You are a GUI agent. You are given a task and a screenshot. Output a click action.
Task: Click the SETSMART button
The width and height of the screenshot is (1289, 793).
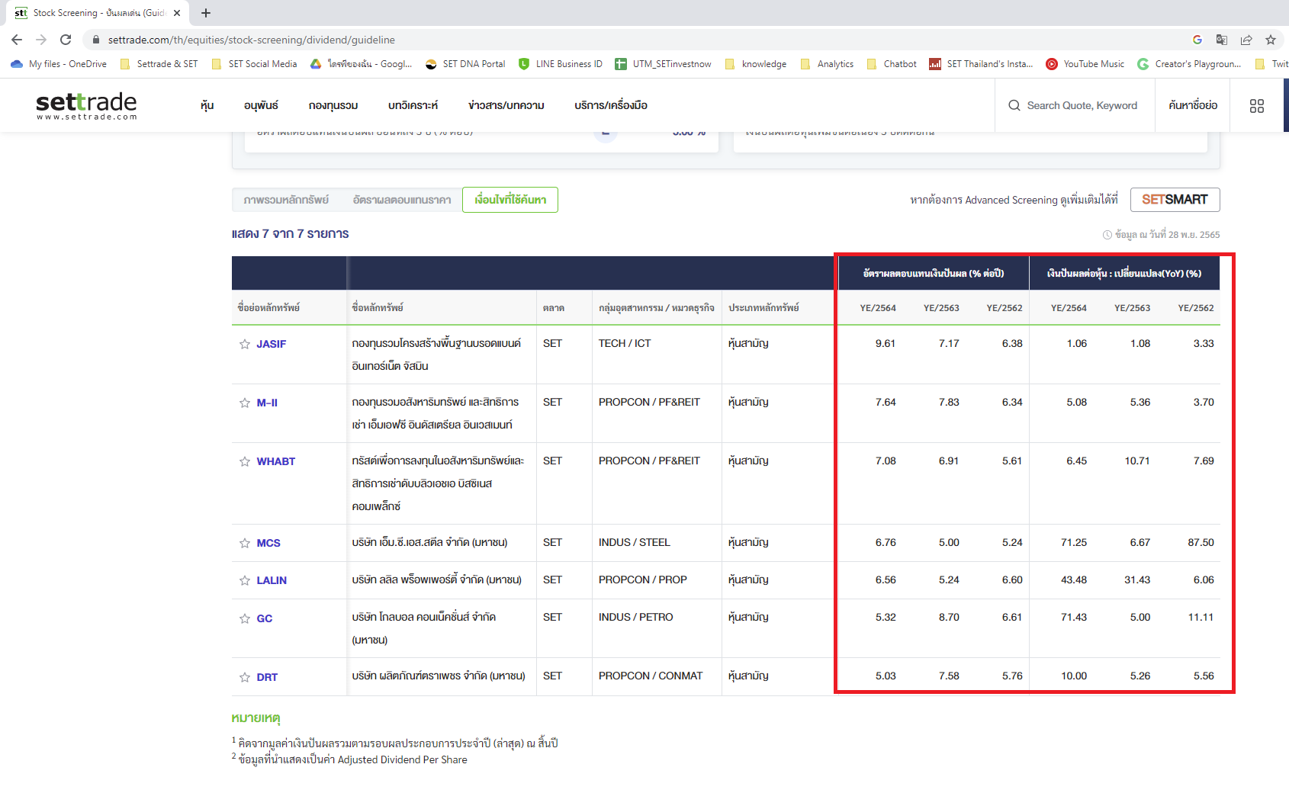pyautogui.click(x=1175, y=199)
